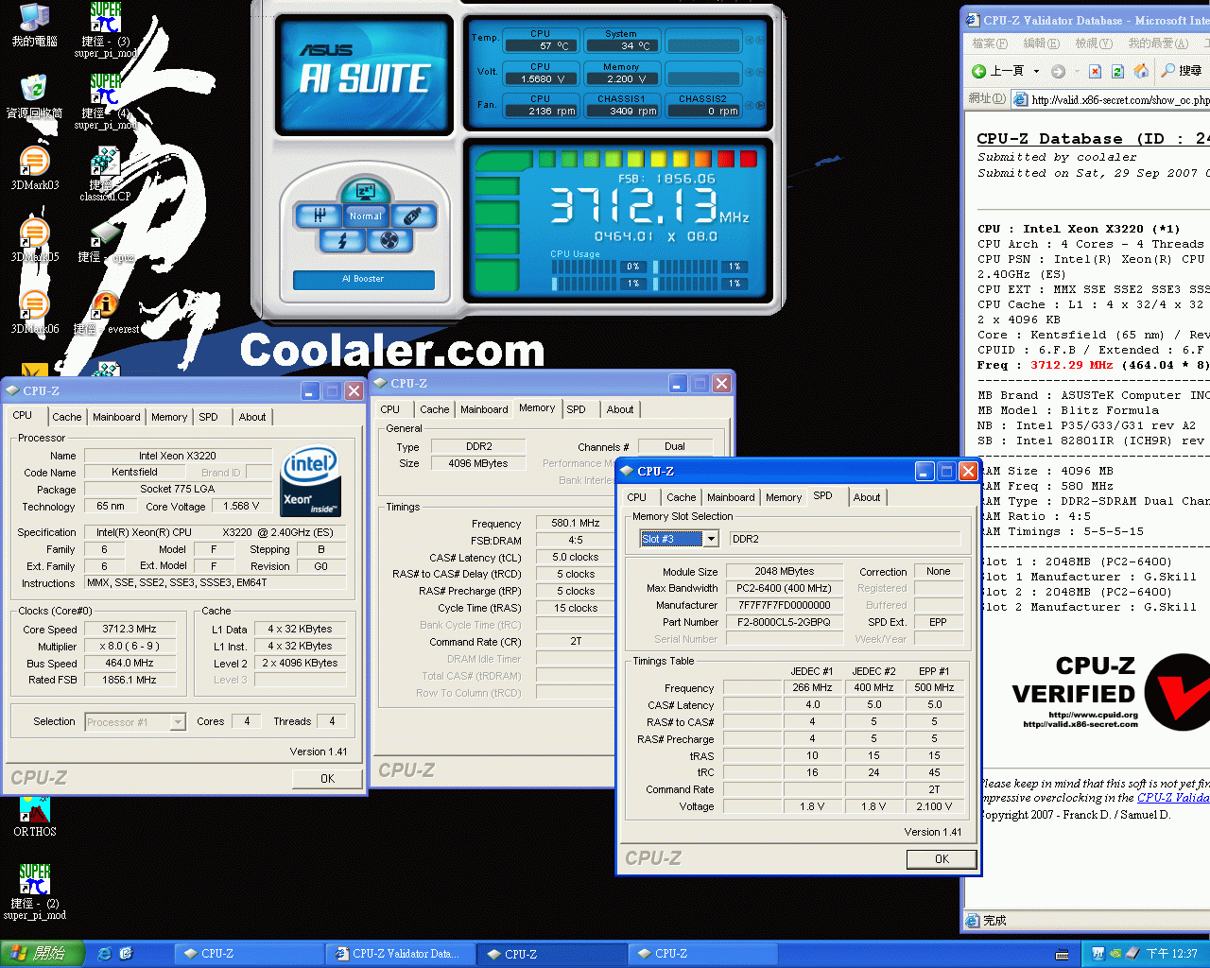Open the Processor #1 selection dropdown
The image size is (1210, 968).
(x=177, y=722)
